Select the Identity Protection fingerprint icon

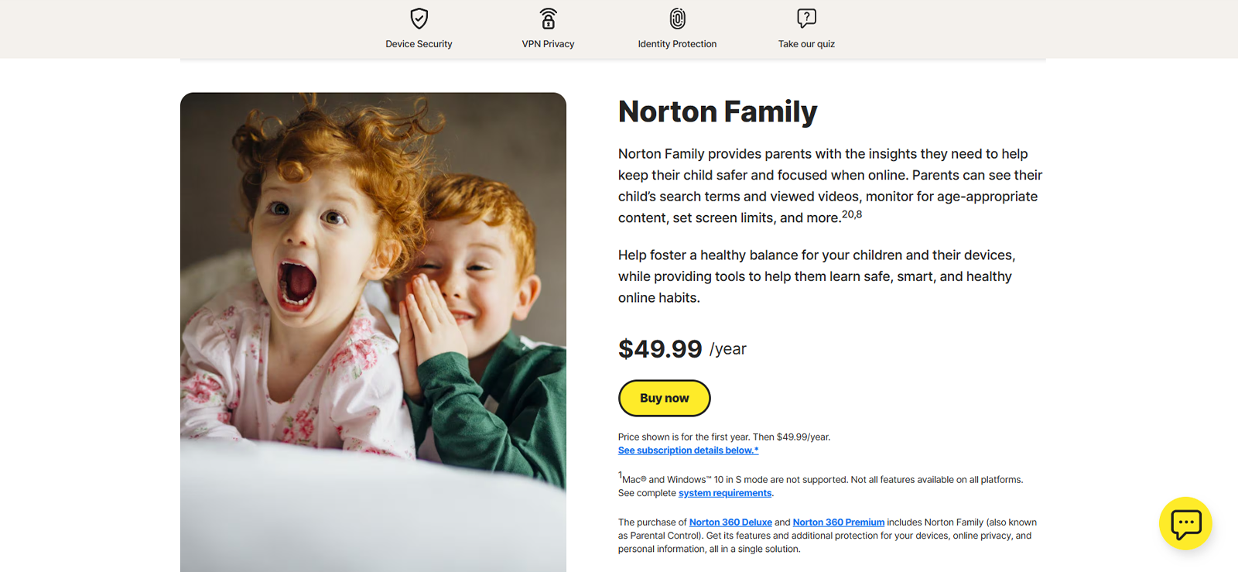[x=677, y=18]
